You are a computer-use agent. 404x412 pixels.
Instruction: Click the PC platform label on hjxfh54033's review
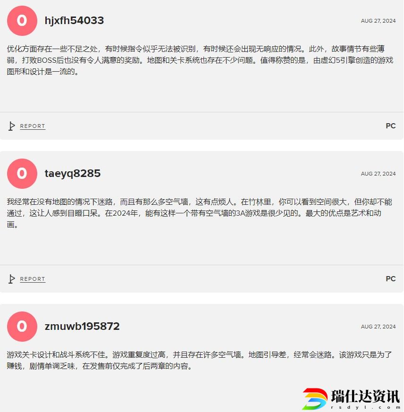coord(391,126)
